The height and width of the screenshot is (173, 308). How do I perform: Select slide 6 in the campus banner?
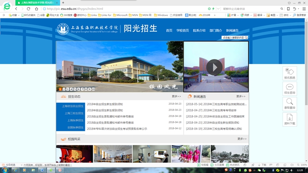[79, 89]
